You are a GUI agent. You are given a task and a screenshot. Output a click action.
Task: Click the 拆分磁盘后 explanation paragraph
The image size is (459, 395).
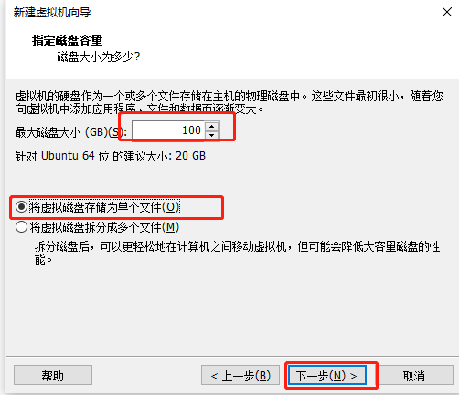(x=237, y=253)
